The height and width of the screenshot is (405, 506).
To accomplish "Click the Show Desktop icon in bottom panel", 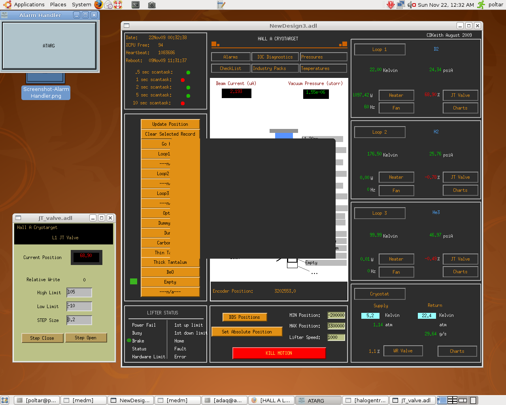I will 5,400.
